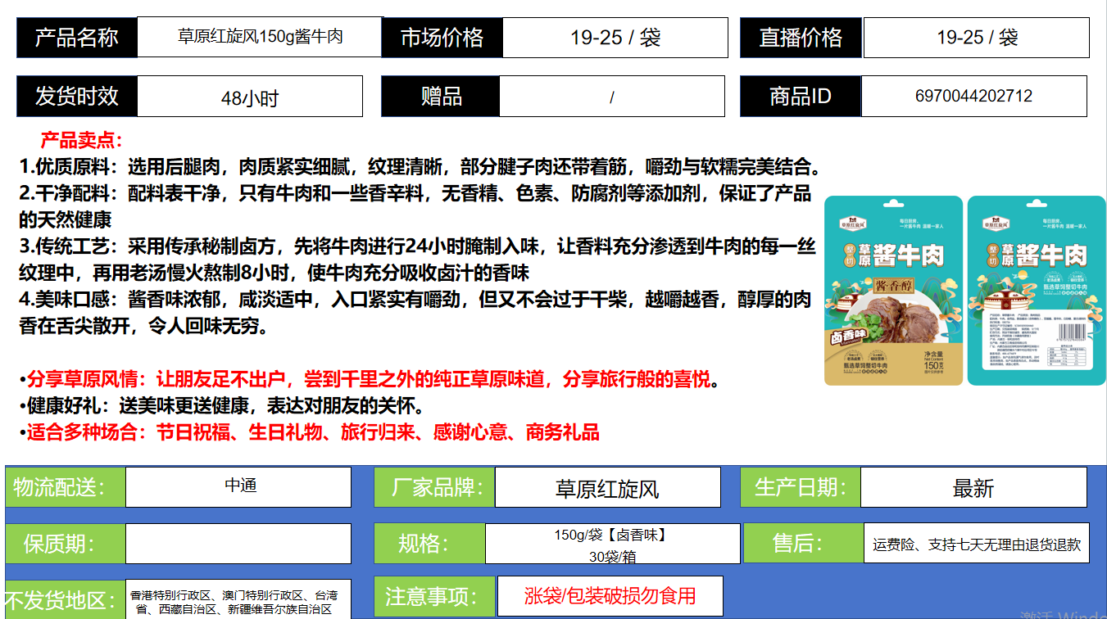Click the green 物流配送 label
This screenshot has width=1107, height=619.
pos(65,488)
